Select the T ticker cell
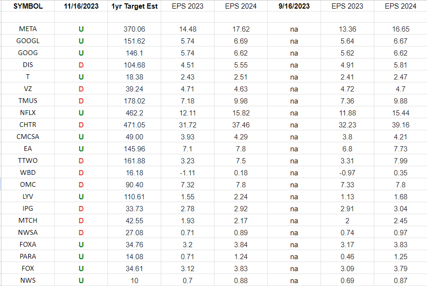 pyautogui.click(x=28, y=77)
